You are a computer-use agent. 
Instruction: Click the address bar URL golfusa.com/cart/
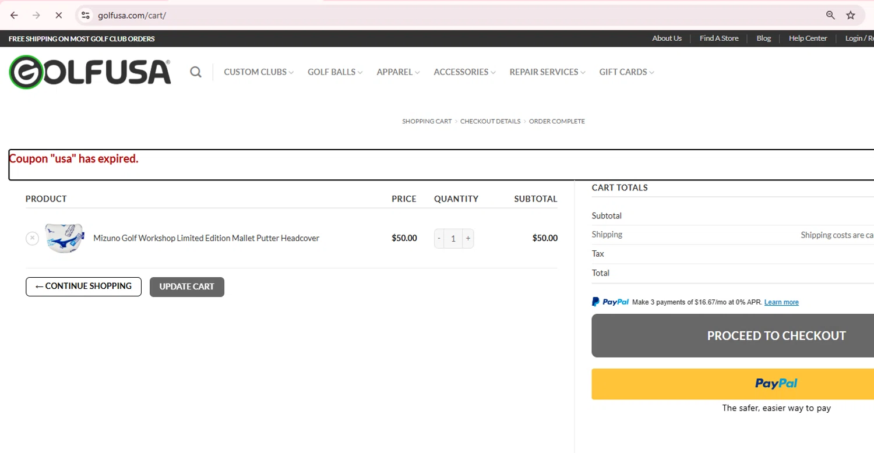tap(132, 16)
